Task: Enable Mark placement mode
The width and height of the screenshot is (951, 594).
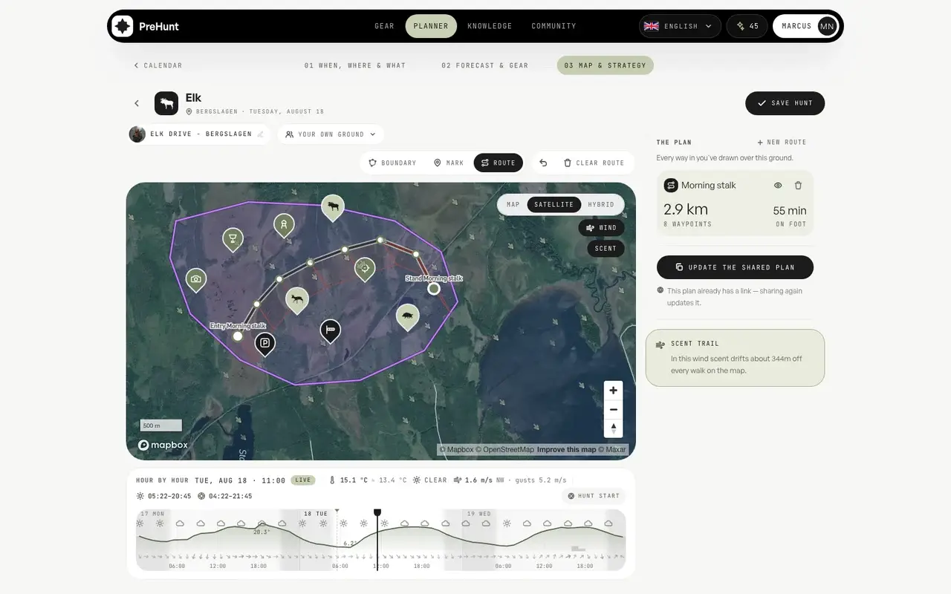Action: click(449, 163)
